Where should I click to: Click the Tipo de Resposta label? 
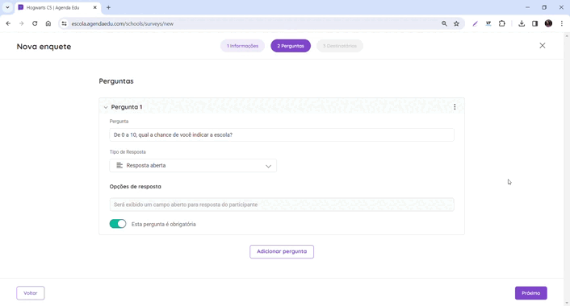(x=128, y=152)
